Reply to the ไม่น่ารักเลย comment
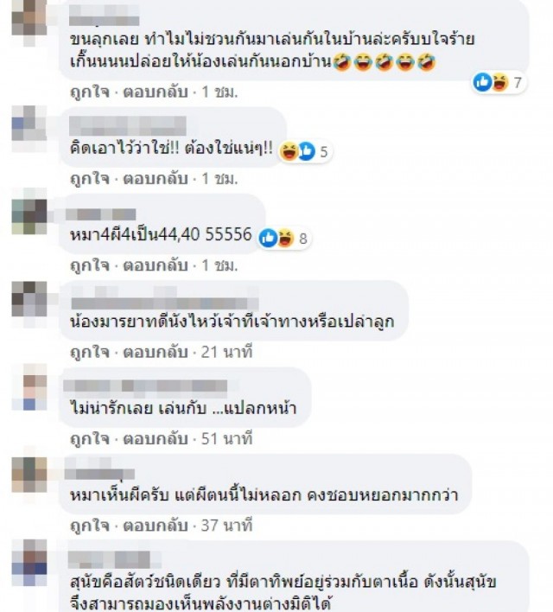 point(156,439)
